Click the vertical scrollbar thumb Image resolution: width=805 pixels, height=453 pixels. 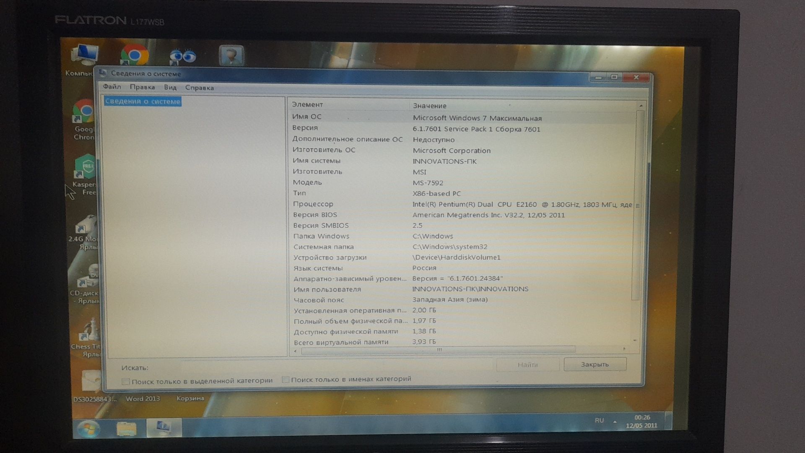pos(637,206)
